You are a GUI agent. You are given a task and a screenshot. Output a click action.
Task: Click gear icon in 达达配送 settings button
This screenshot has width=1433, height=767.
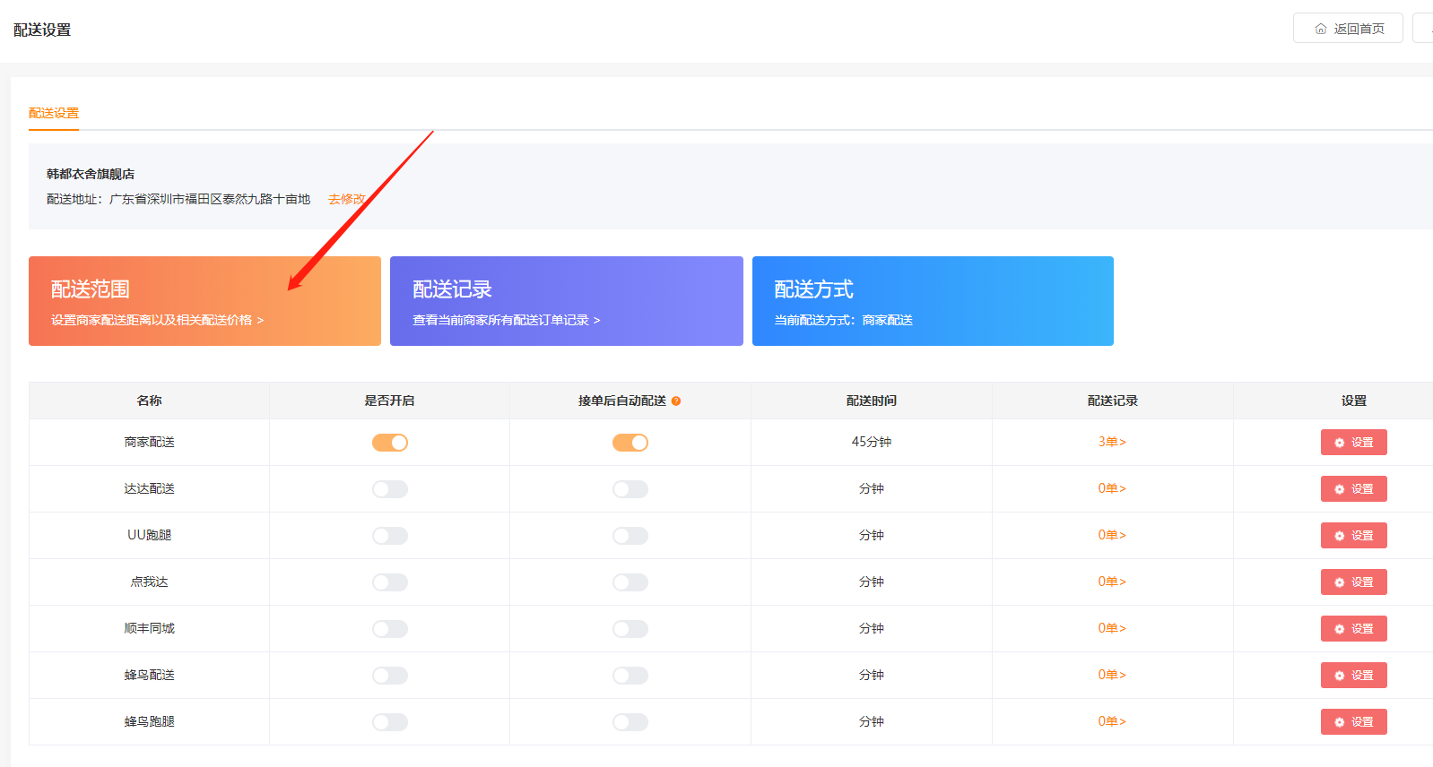click(x=1340, y=489)
